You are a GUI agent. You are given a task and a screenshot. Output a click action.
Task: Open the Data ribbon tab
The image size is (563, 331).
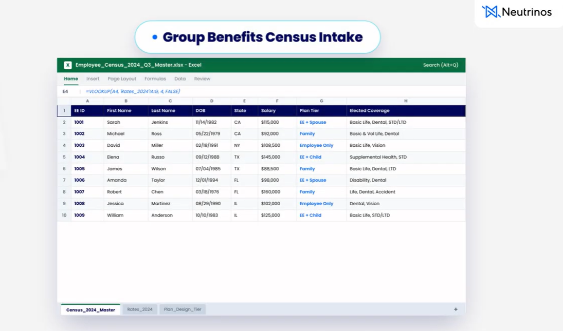180,79
